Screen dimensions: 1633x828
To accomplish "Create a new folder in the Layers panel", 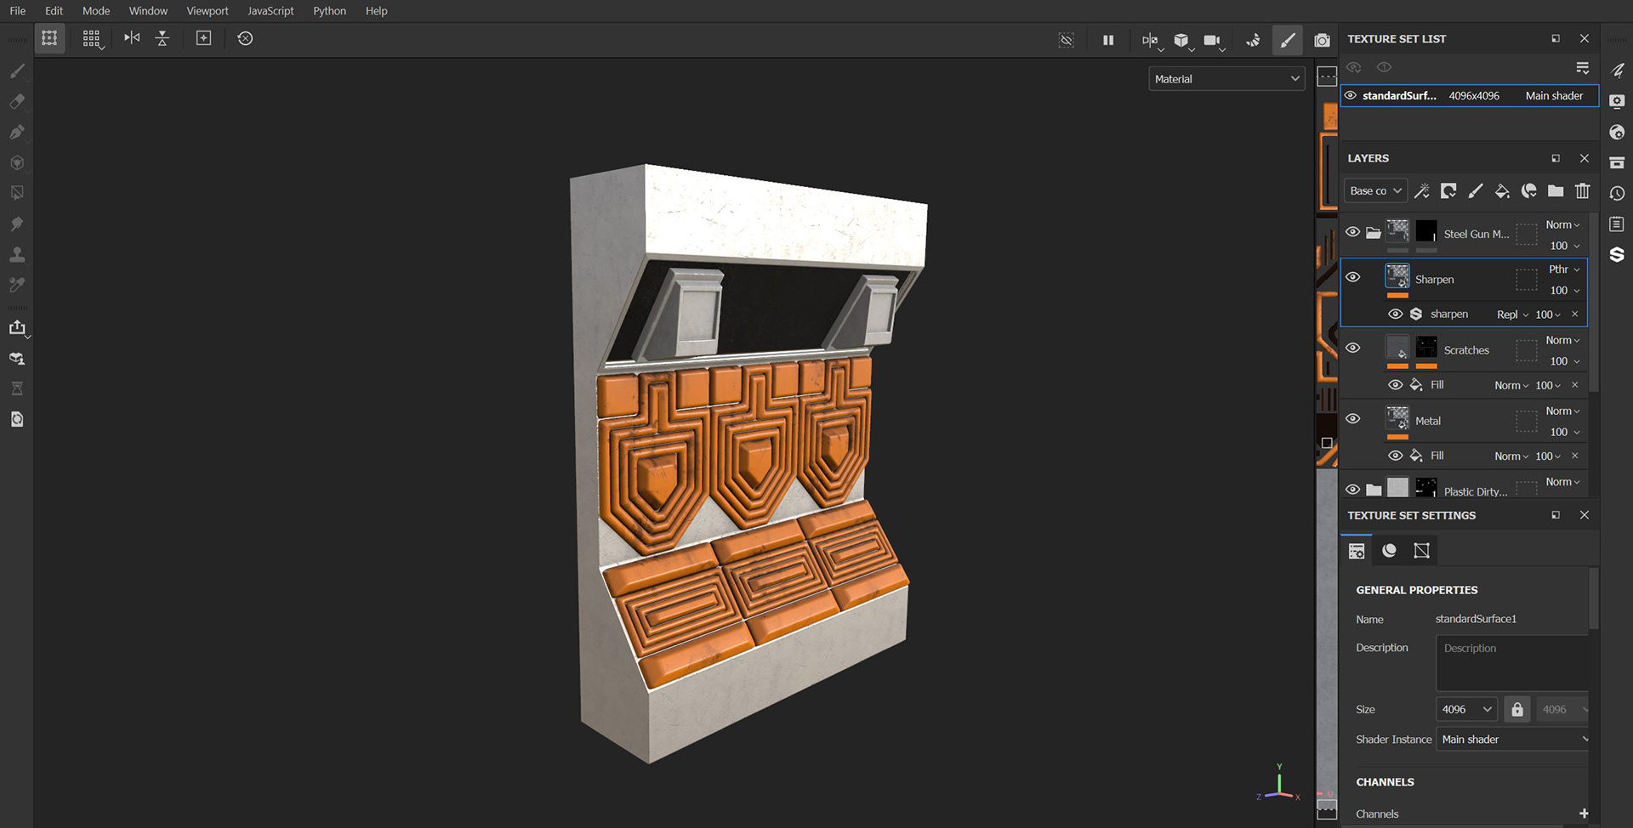I will pyautogui.click(x=1555, y=190).
